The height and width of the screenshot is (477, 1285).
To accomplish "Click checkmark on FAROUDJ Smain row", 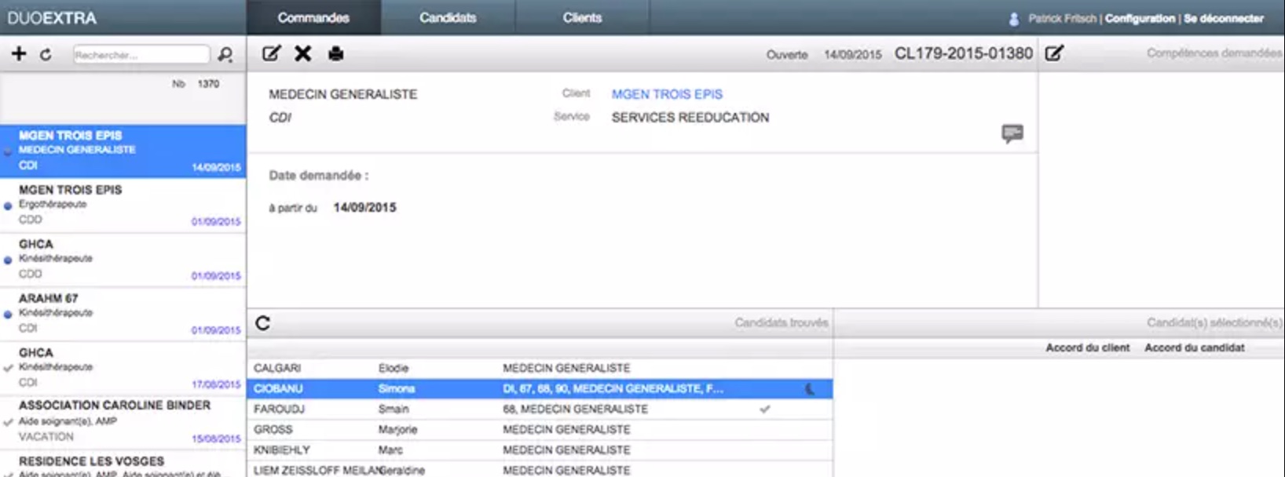I will 764,409.
